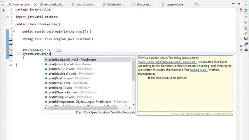
Task: Click the proposal list scroll-up arrow
Action: pos(133,59)
